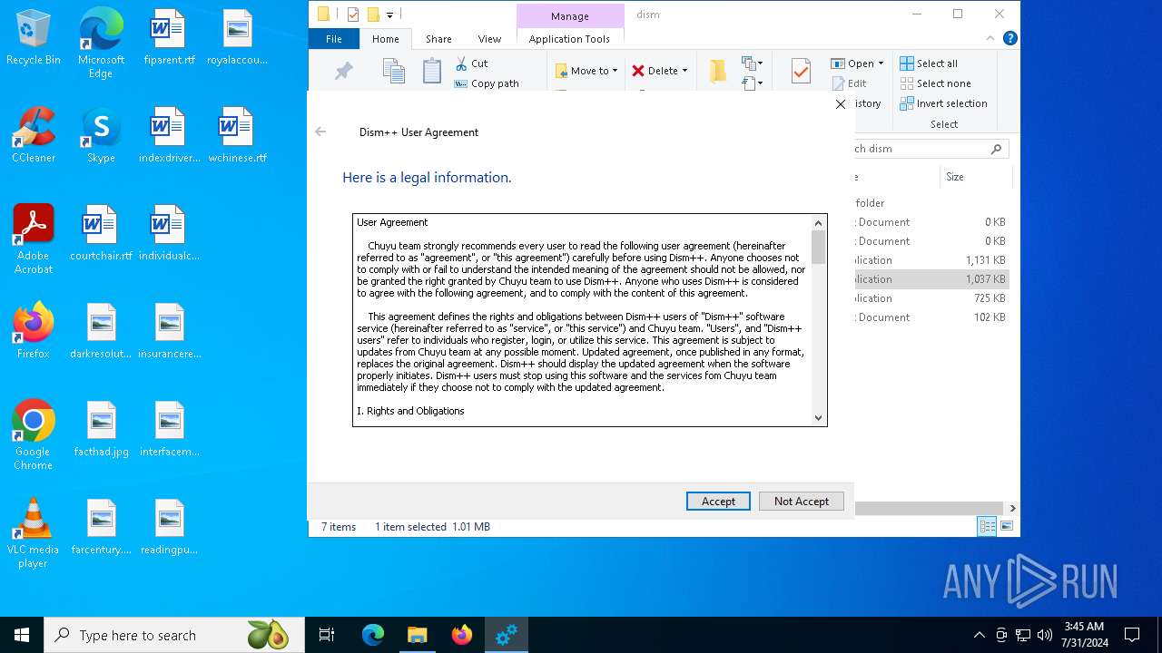Select the 1,037 KB file row
The width and height of the screenshot is (1162, 653).
(x=931, y=279)
